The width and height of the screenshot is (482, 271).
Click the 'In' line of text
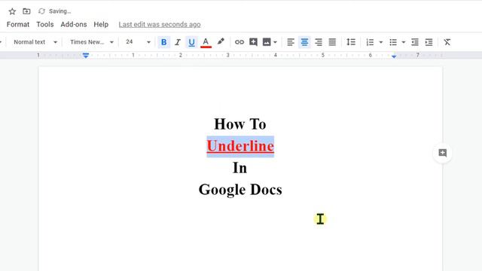click(239, 168)
